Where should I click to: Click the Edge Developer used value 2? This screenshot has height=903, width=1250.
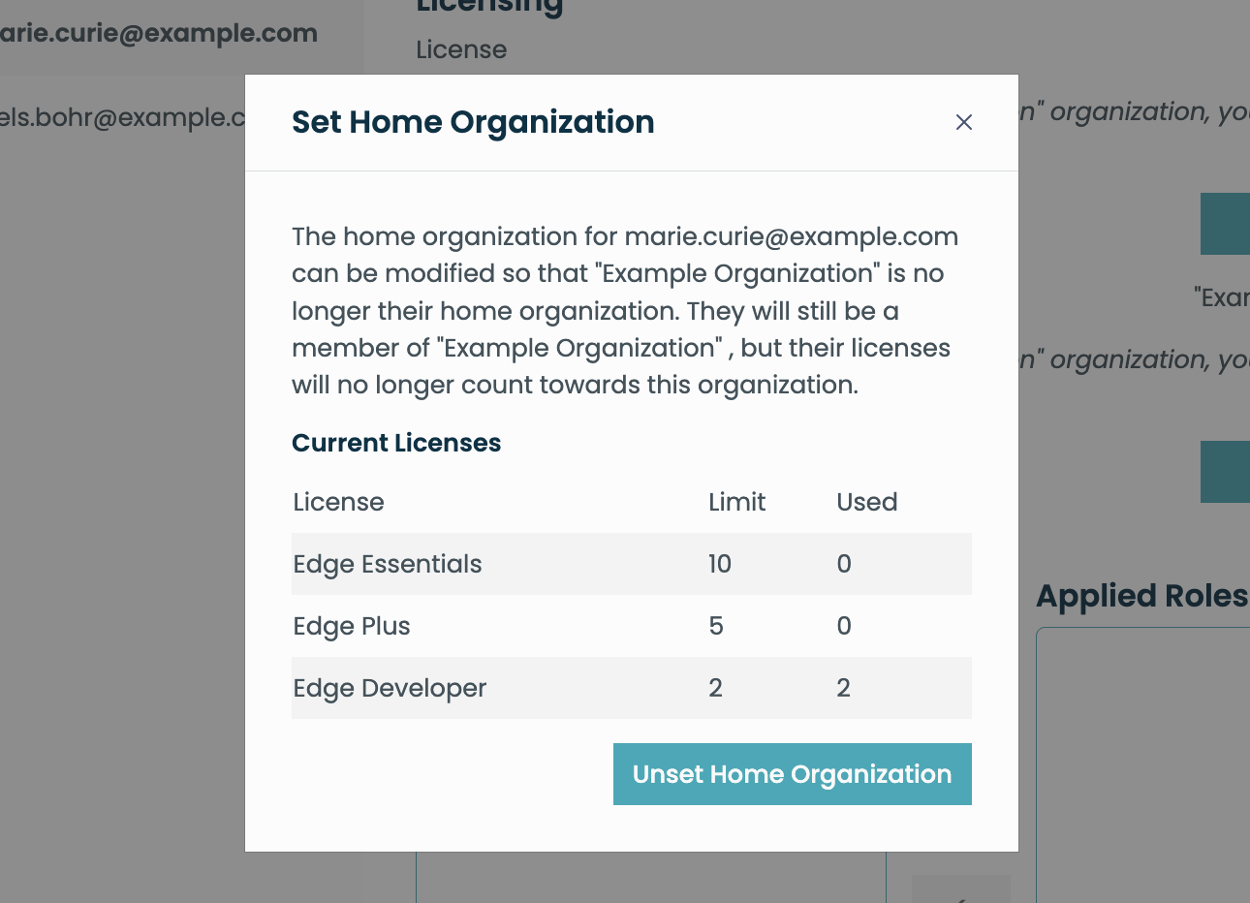(843, 688)
